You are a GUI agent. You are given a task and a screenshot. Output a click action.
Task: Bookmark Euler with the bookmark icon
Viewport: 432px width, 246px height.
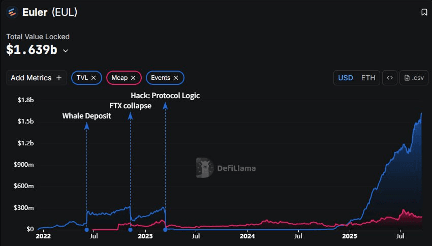[x=424, y=12]
